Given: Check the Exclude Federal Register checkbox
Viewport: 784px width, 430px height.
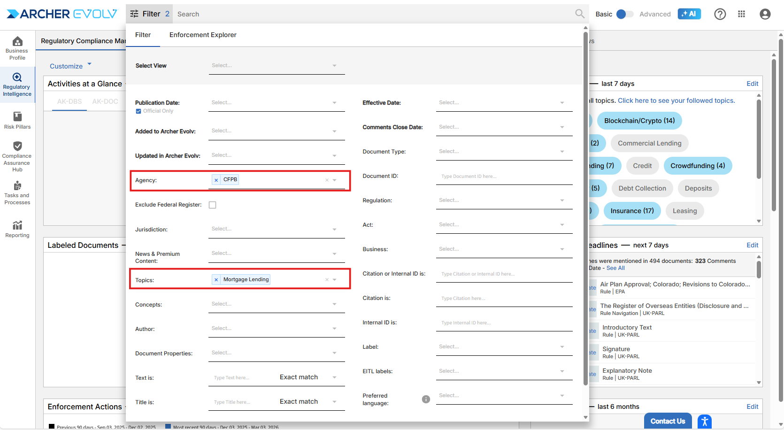Looking at the screenshot, I should (x=213, y=205).
